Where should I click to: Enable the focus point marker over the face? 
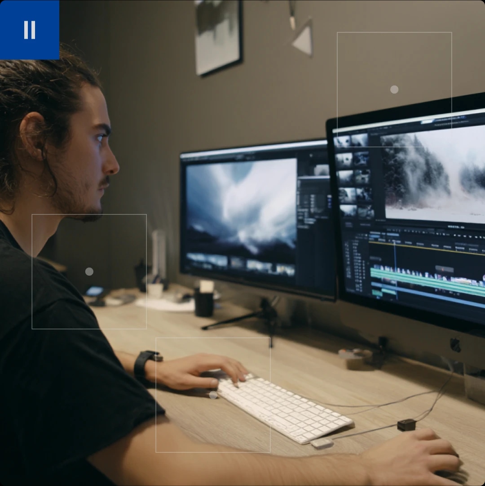coord(89,271)
